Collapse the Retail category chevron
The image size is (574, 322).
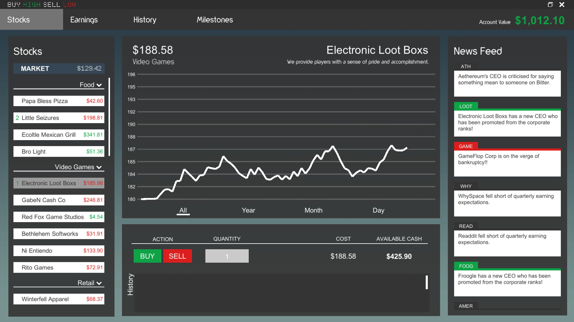pyautogui.click(x=99, y=284)
